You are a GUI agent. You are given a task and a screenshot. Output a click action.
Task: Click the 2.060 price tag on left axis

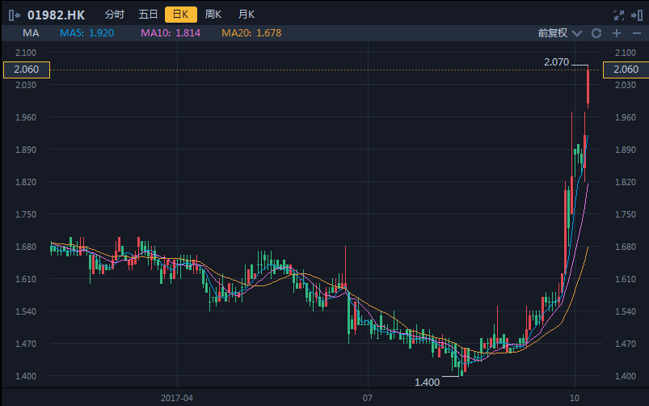(26, 70)
